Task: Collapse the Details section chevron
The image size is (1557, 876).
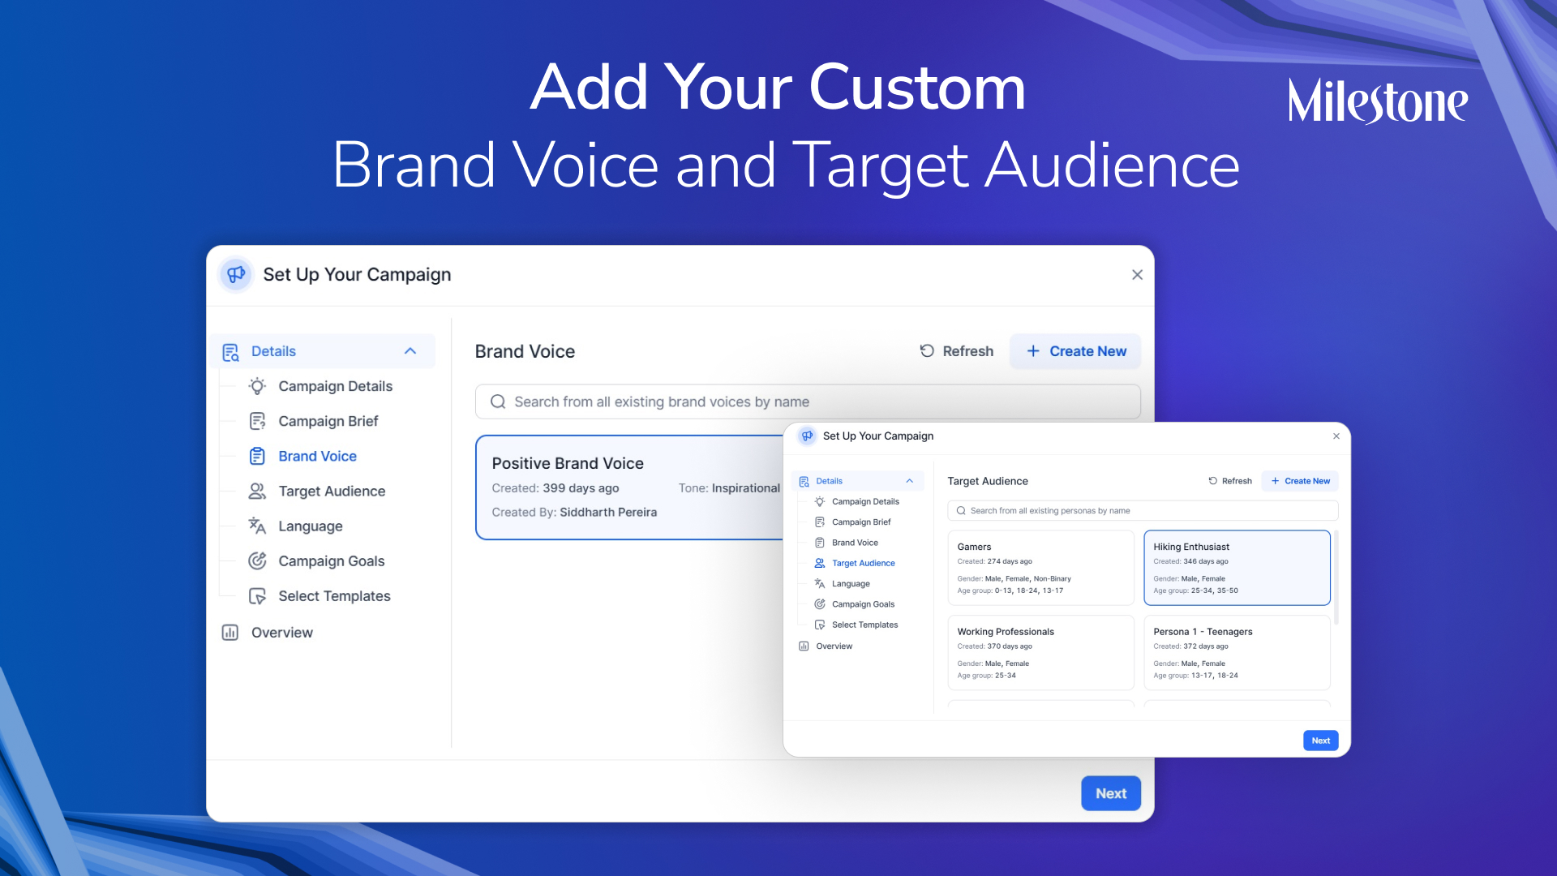Action: tap(410, 351)
